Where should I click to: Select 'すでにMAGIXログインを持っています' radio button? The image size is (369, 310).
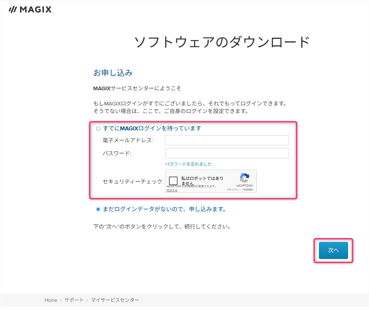point(98,128)
